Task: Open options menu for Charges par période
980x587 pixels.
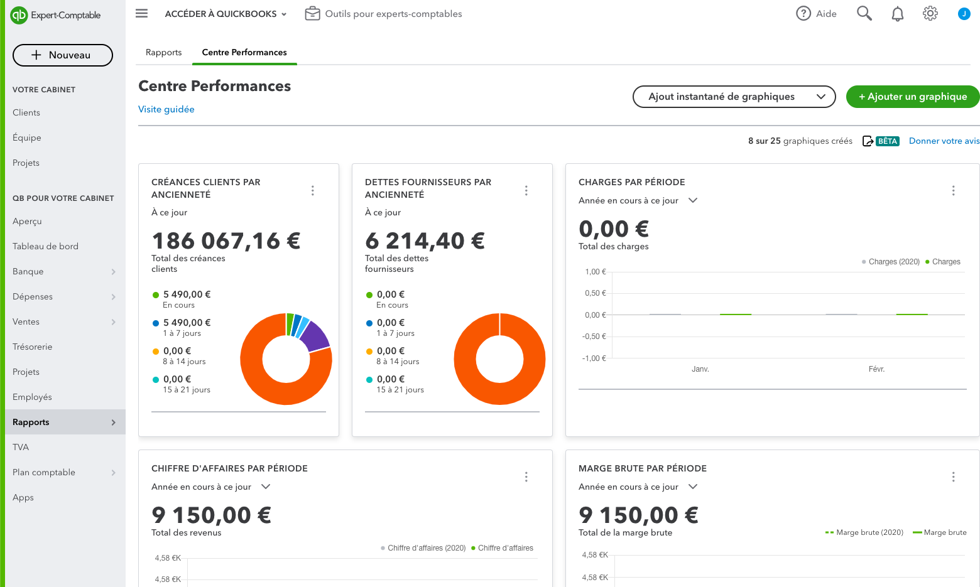Action: (x=954, y=190)
